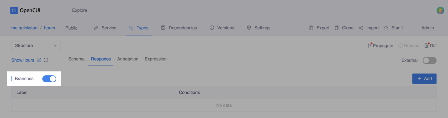Open the Annotation tab
The image size is (448, 118).
click(128, 59)
